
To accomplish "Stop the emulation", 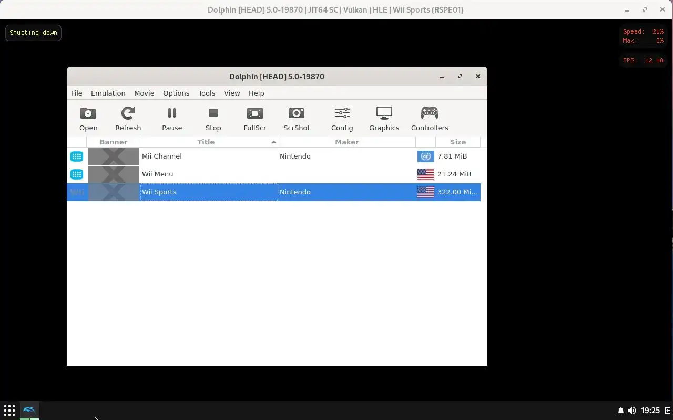I will (x=213, y=119).
